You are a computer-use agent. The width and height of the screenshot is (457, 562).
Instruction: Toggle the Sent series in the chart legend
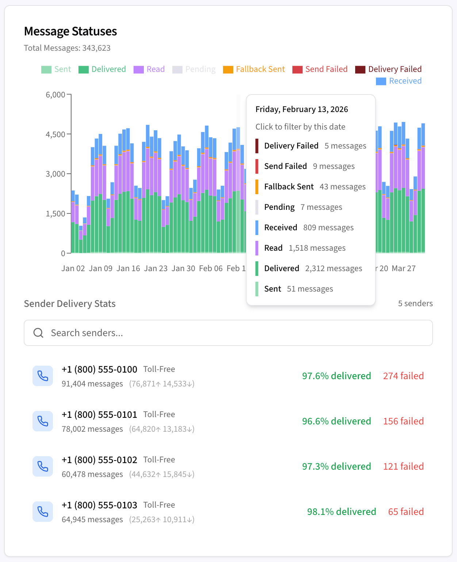[56, 69]
